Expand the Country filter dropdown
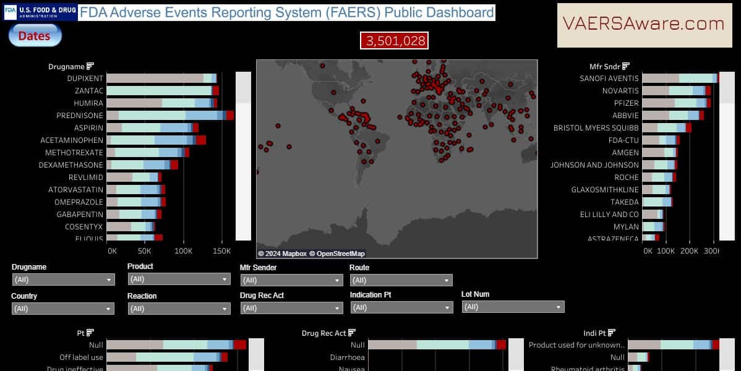This screenshot has height=371, width=741. coord(63,309)
